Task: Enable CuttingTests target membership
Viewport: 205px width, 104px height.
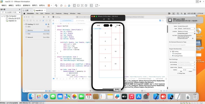Action: (171, 54)
